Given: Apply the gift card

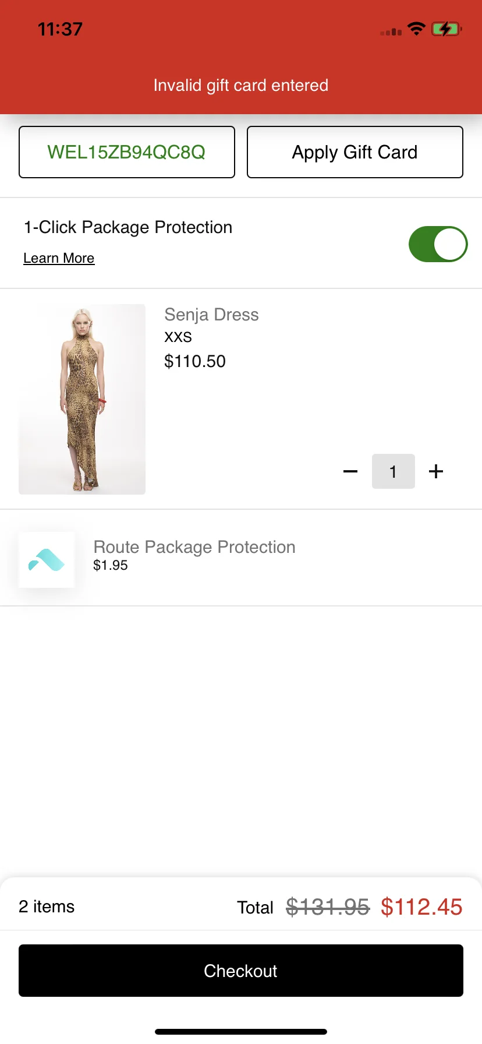Looking at the screenshot, I should 355,152.
